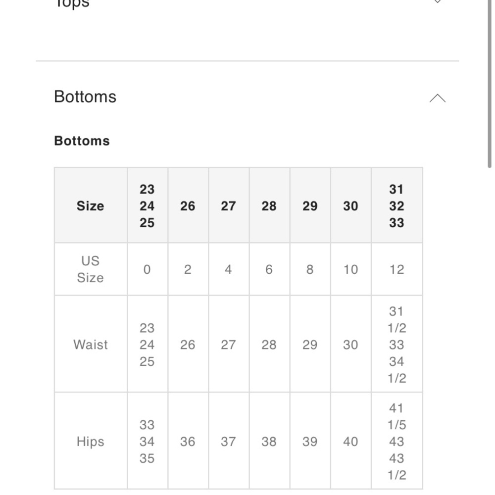The image size is (495, 495).
Task: Select the Hips row label
Action: tap(91, 441)
